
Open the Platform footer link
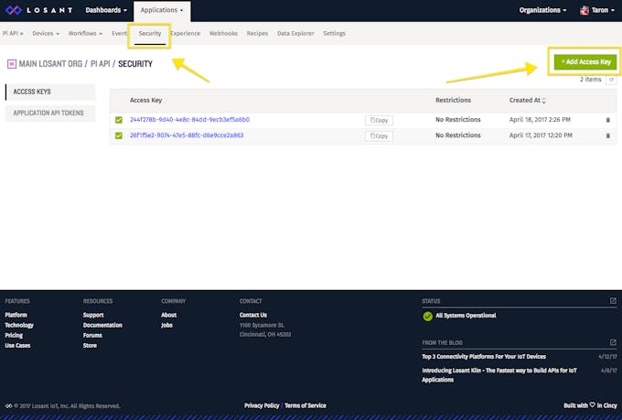(16, 315)
